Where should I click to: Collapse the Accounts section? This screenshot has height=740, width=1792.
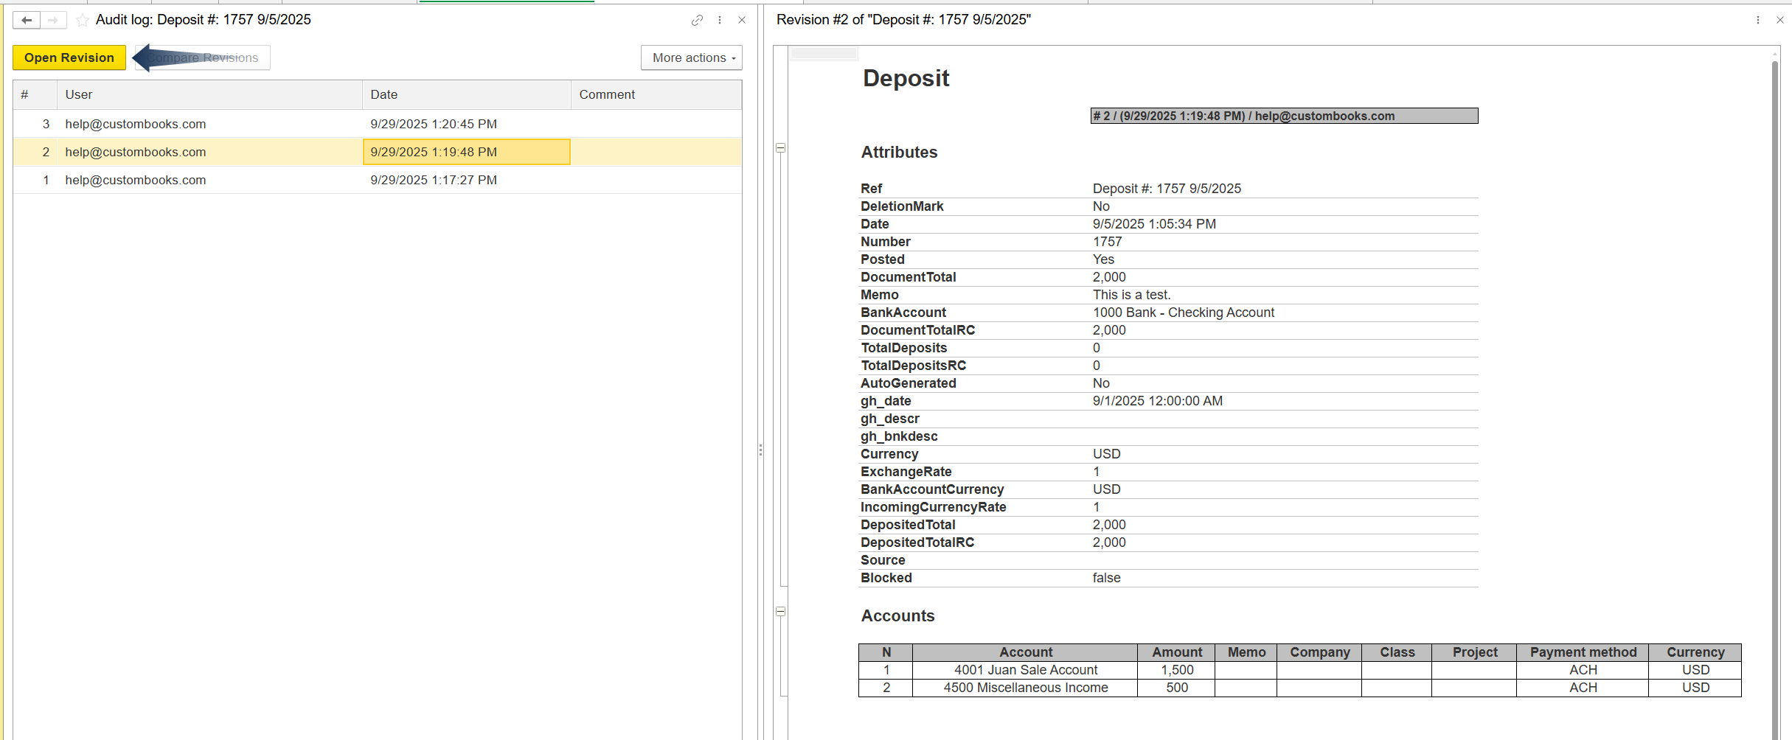click(x=781, y=612)
